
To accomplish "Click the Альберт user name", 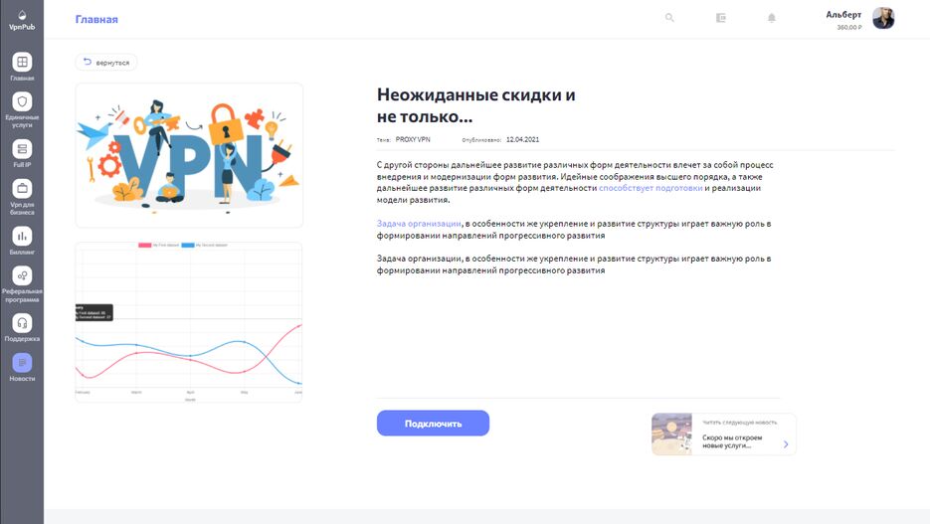I will (843, 15).
